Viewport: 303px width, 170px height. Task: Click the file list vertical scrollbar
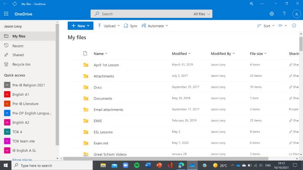coord(301,44)
